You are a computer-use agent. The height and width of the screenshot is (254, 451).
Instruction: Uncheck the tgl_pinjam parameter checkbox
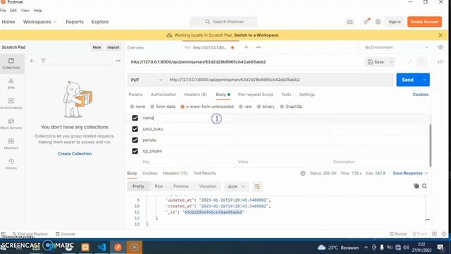(x=135, y=151)
